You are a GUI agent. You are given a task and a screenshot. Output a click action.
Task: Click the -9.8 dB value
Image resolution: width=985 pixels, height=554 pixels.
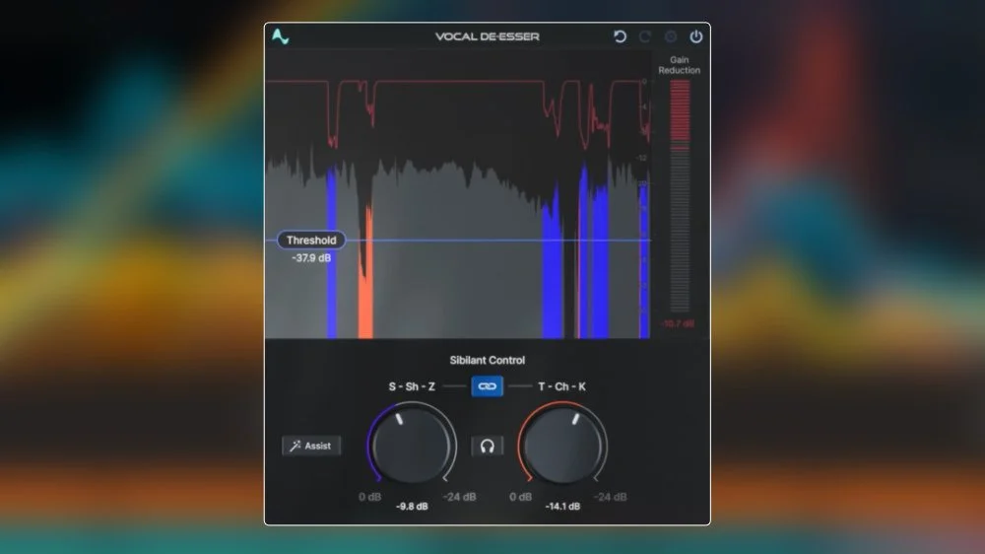tap(412, 507)
